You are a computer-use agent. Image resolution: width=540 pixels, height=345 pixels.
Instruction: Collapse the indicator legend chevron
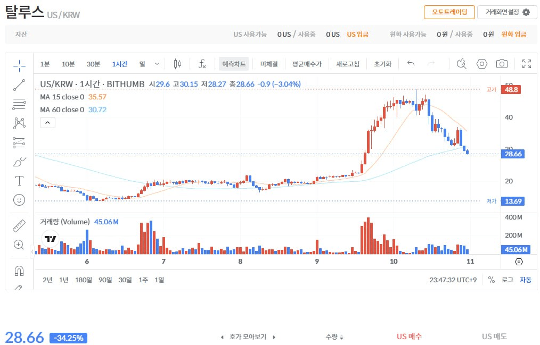pos(47,123)
